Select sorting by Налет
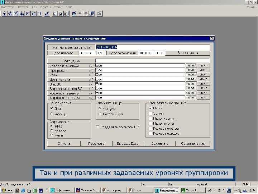258x194 pixels. coord(52,135)
